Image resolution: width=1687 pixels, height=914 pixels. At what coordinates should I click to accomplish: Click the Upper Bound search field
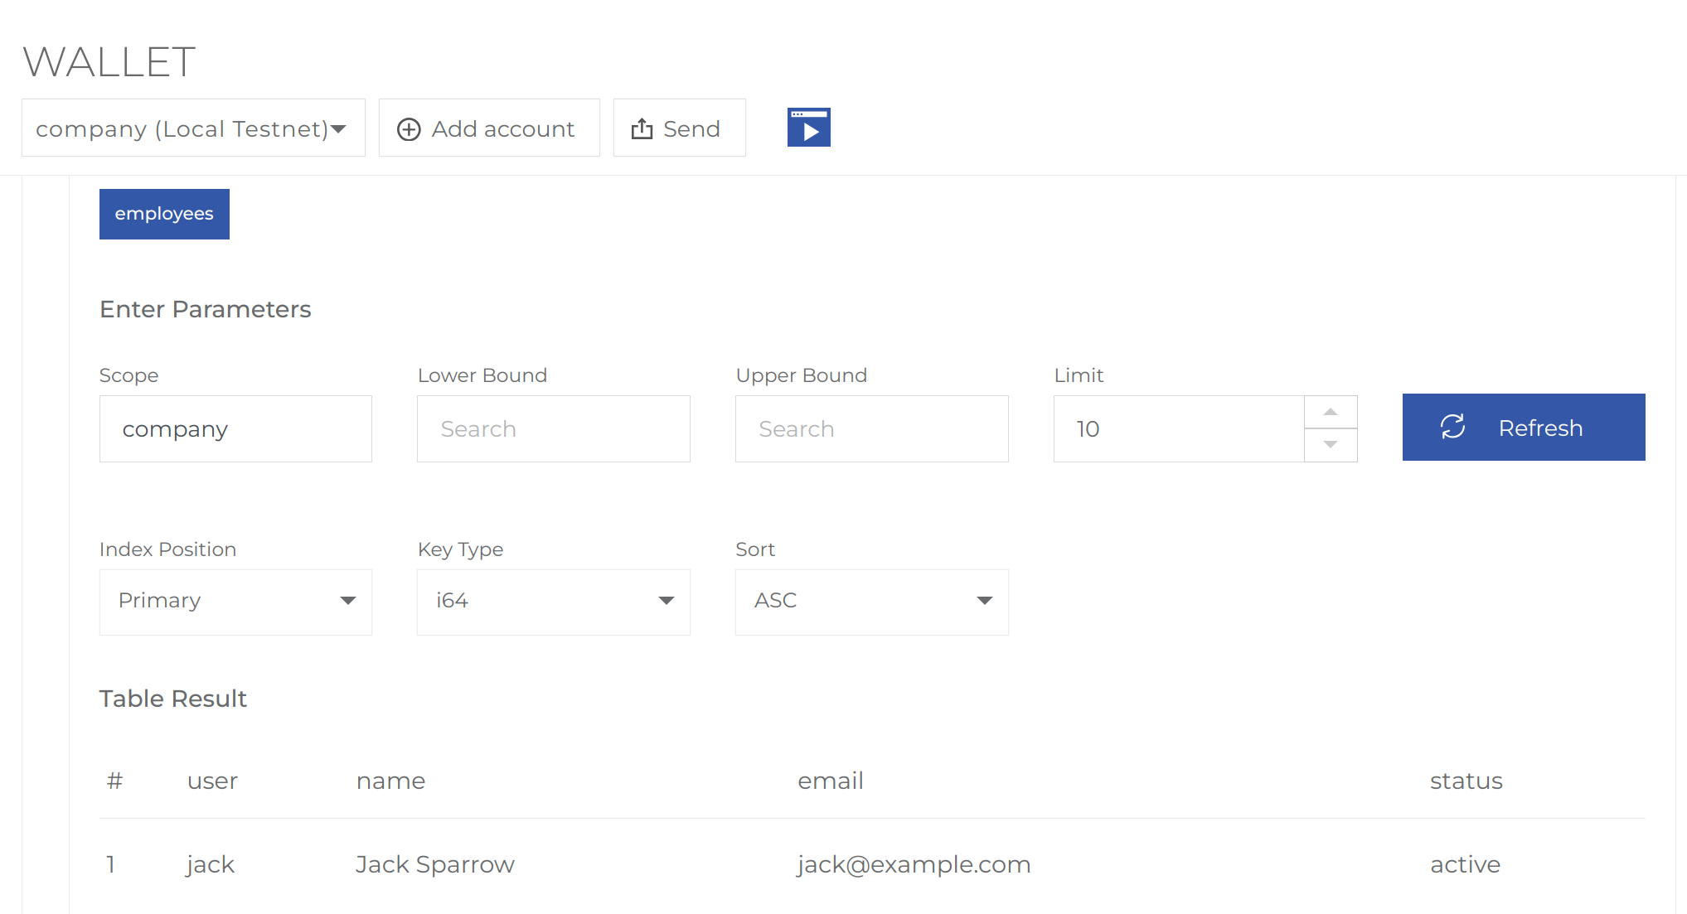pyautogui.click(x=872, y=429)
